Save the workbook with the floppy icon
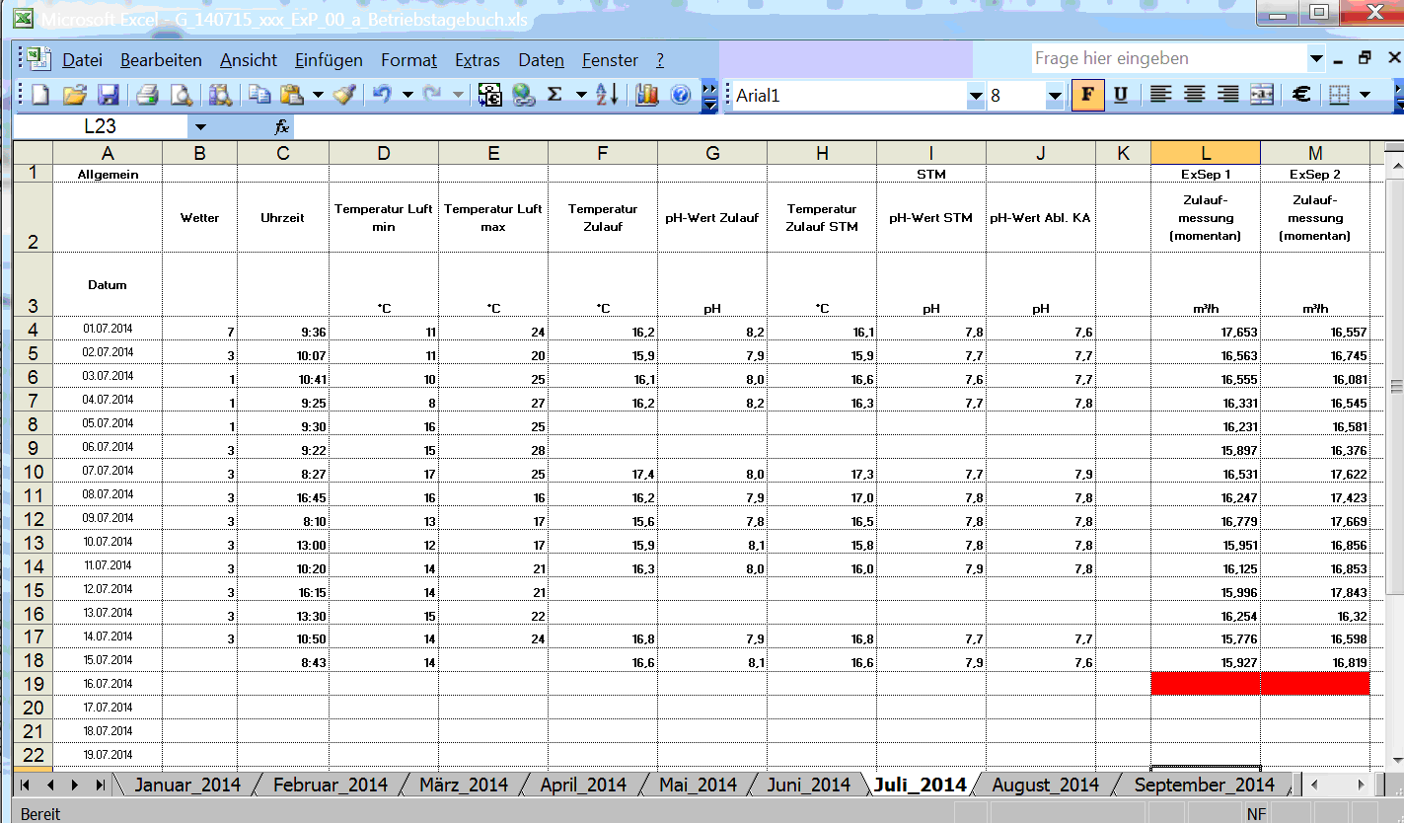This screenshot has width=1404, height=823. [x=108, y=95]
